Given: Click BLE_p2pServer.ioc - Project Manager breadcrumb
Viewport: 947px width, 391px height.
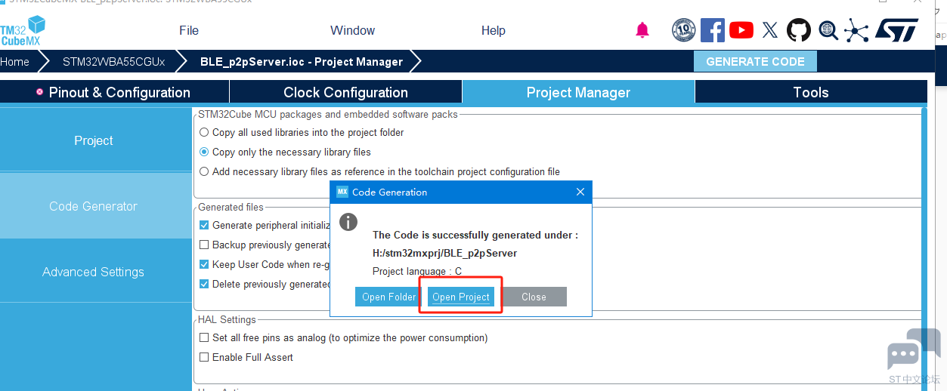Looking at the screenshot, I should (x=302, y=62).
